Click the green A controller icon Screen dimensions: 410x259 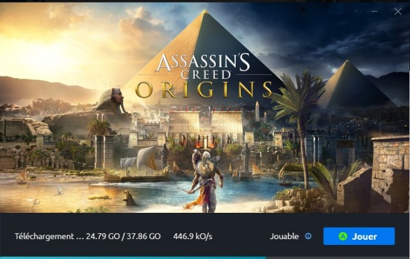[343, 237]
